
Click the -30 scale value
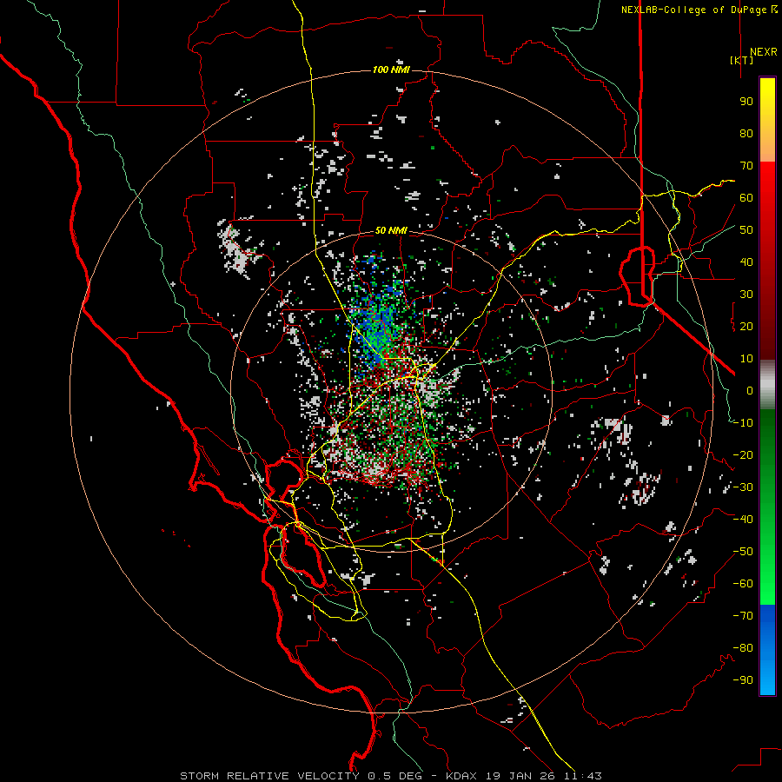pyautogui.click(x=743, y=487)
